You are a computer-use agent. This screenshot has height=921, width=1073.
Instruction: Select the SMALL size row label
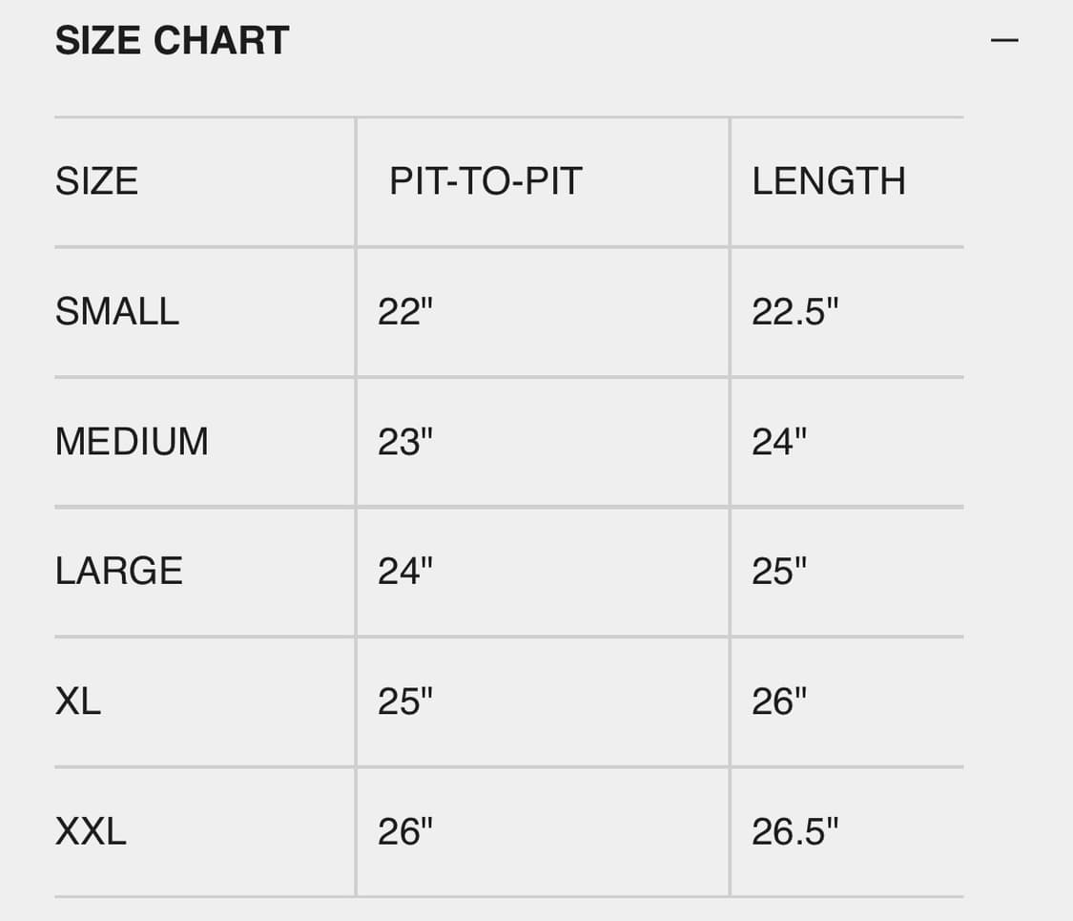pos(117,312)
